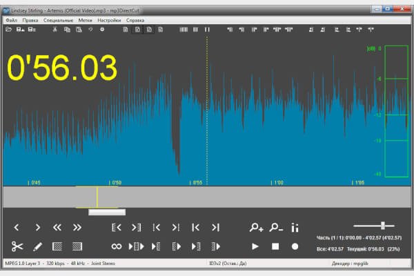Click the horizontal scrollbar thumb below overview
The height and width of the screenshot is (276, 414).
click(107, 212)
